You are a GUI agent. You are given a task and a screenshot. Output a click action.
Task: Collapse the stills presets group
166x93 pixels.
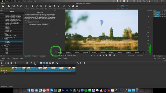coord(3,45)
